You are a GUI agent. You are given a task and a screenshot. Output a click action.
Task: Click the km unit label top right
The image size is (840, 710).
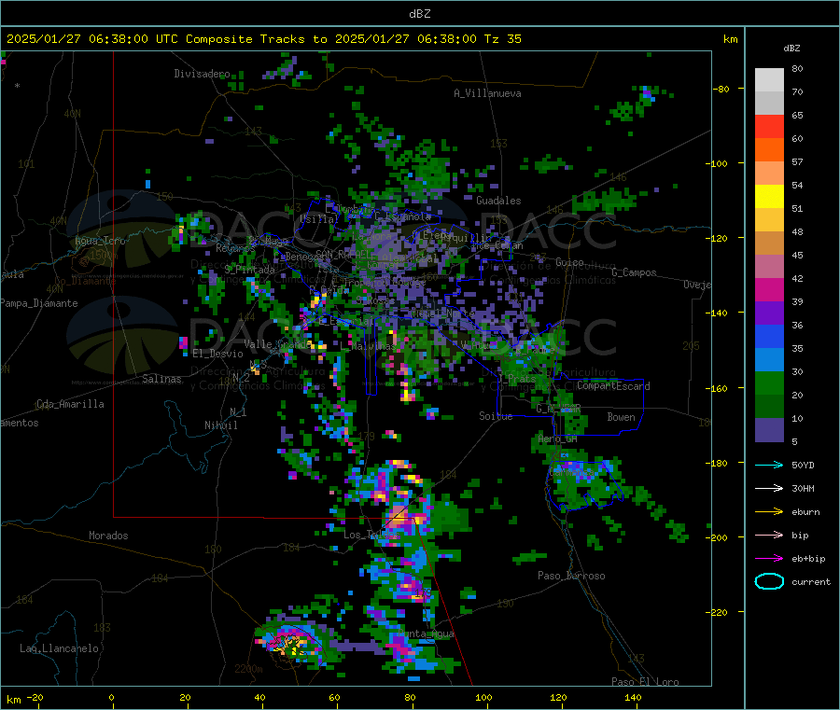pos(730,39)
